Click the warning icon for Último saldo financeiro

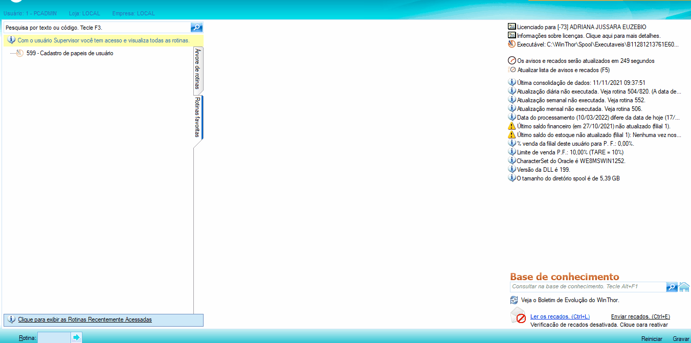(x=512, y=126)
